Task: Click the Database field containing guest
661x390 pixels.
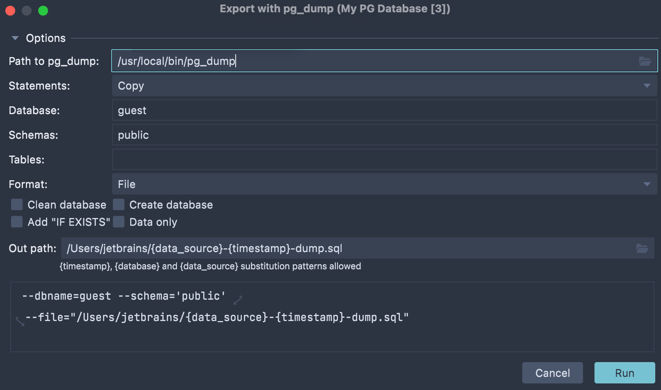Action: pyautogui.click(x=384, y=110)
